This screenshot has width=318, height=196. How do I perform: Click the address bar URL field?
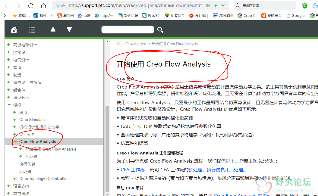pyautogui.click(x=135, y=5)
